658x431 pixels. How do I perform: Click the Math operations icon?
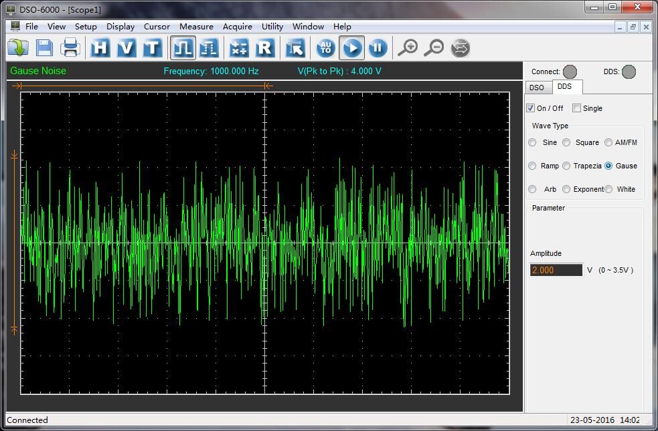pos(238,48)
